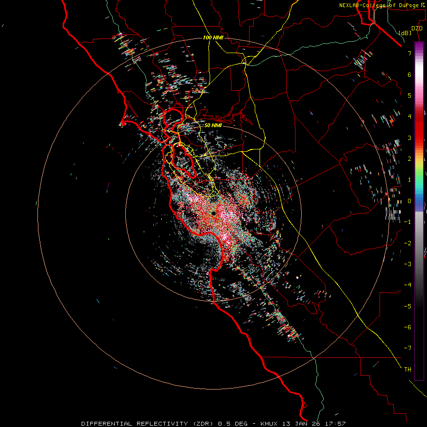Click the DIFFERENTIAL REFLECTIVITY (ZDR) title text
This screenshot has height=427, width=427.
pos(148,424)
